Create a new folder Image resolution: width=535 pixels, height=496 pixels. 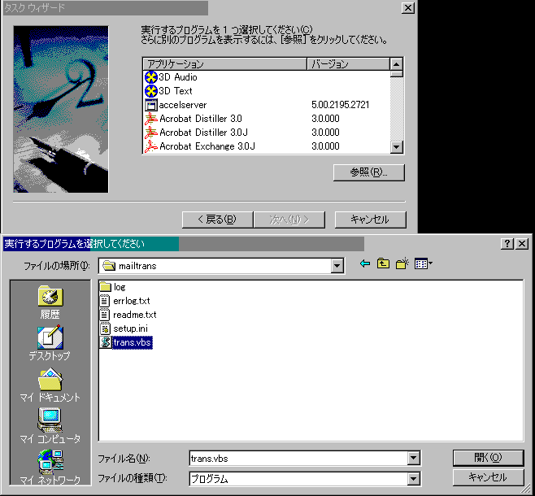[402, 263]
